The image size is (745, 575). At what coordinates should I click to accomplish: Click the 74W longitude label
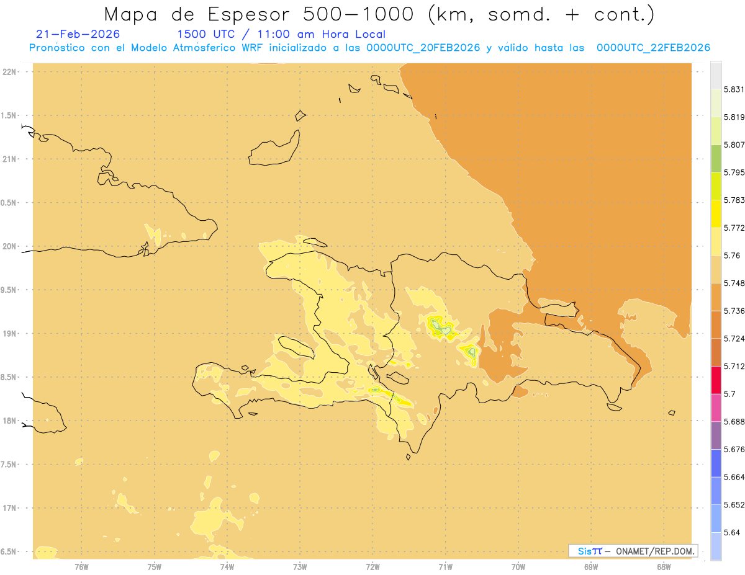[x=227, y=566]
